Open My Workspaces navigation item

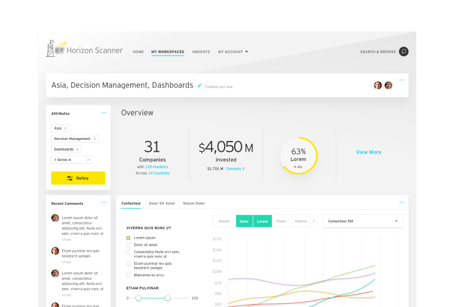(x=167, y=52)
